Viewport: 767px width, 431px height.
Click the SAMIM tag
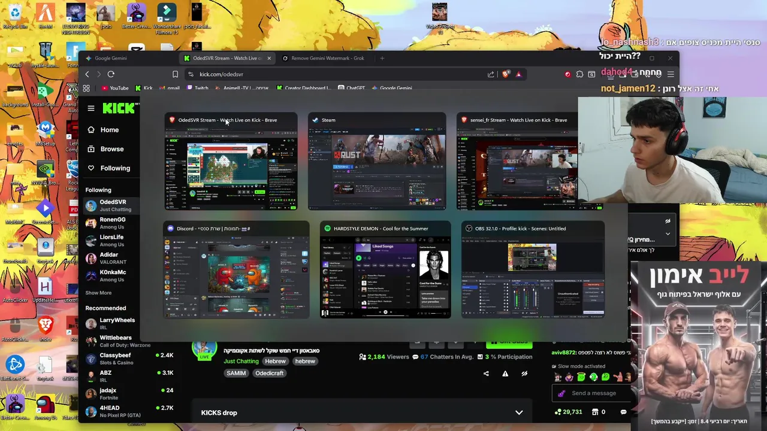click(236, 373)
